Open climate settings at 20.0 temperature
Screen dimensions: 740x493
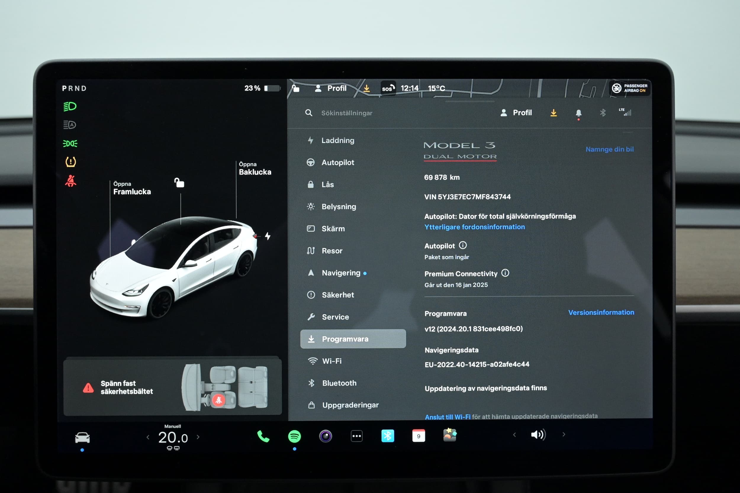[x=173, y=437]
